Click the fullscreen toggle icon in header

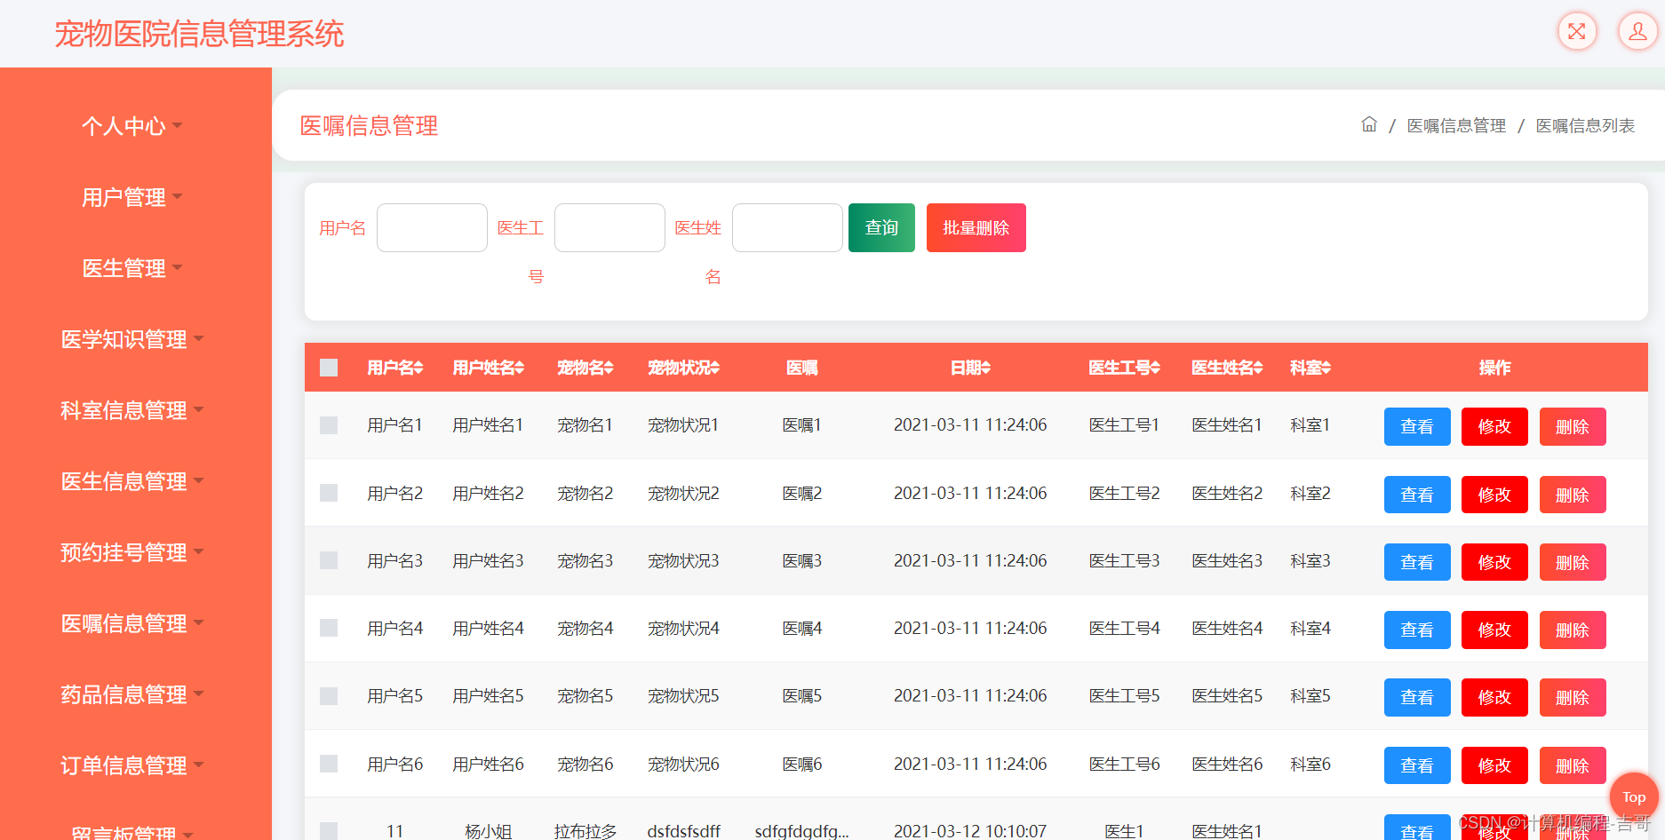point(1577,32)
